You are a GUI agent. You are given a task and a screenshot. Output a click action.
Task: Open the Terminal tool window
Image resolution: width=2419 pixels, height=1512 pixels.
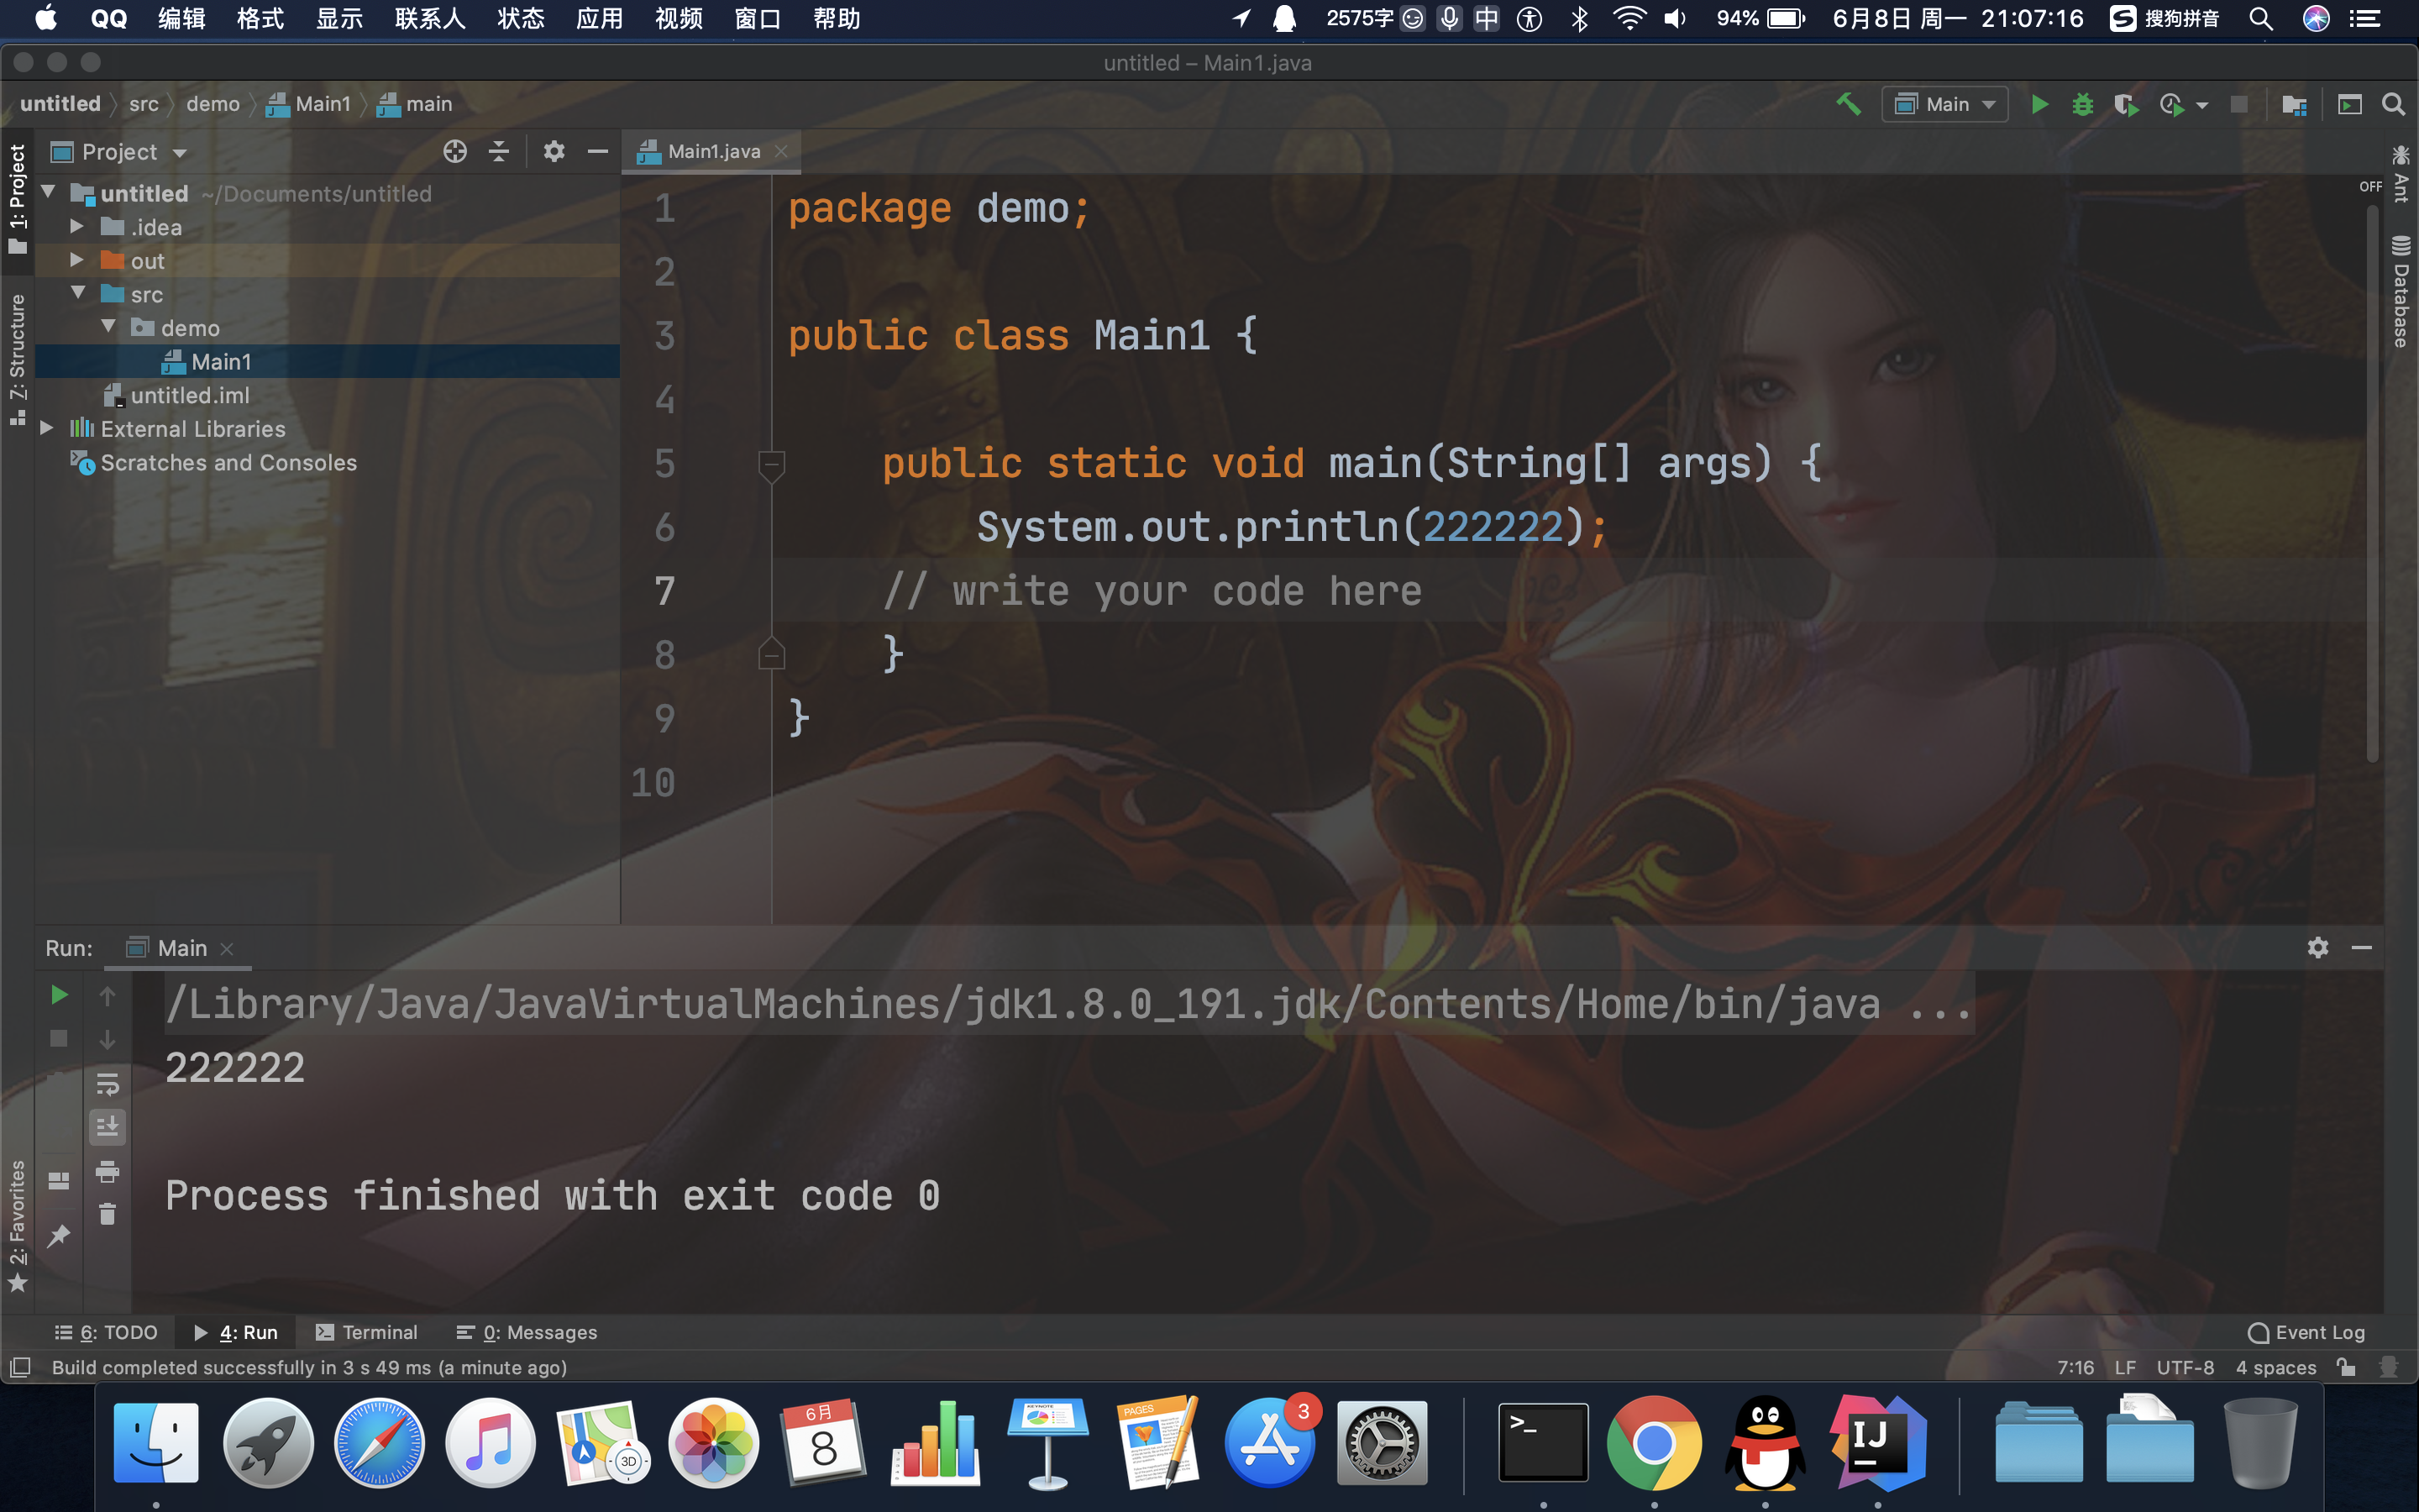tap(367, 1332)
